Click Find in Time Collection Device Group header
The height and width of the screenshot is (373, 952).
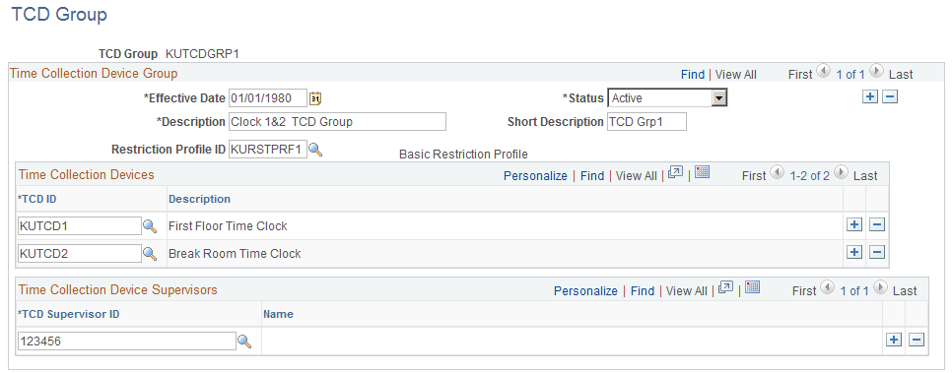pyautogui.click(x=693, y=75)
